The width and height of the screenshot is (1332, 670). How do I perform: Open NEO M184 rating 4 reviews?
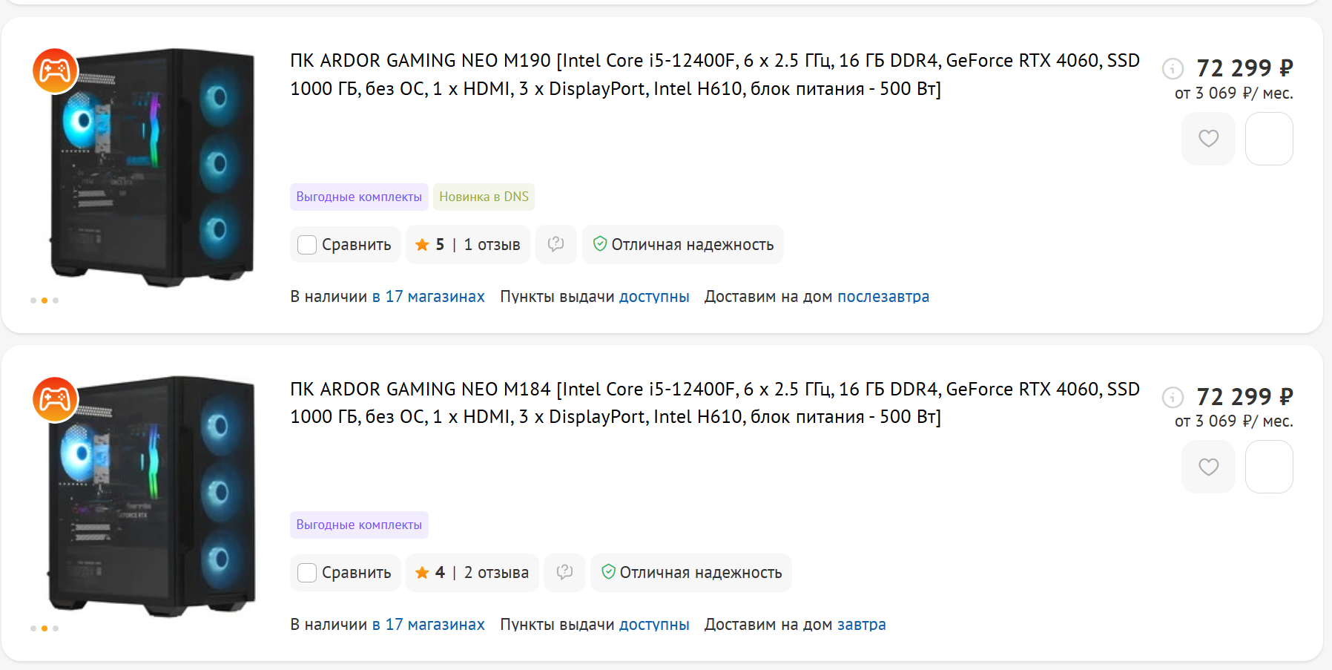click(472, 572)
